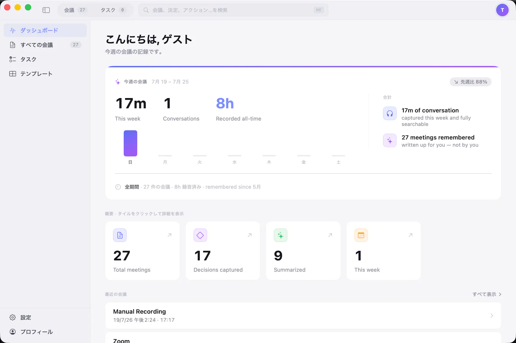
Task: Click the calendar icon on This week tile
Action: pos(361,235)
